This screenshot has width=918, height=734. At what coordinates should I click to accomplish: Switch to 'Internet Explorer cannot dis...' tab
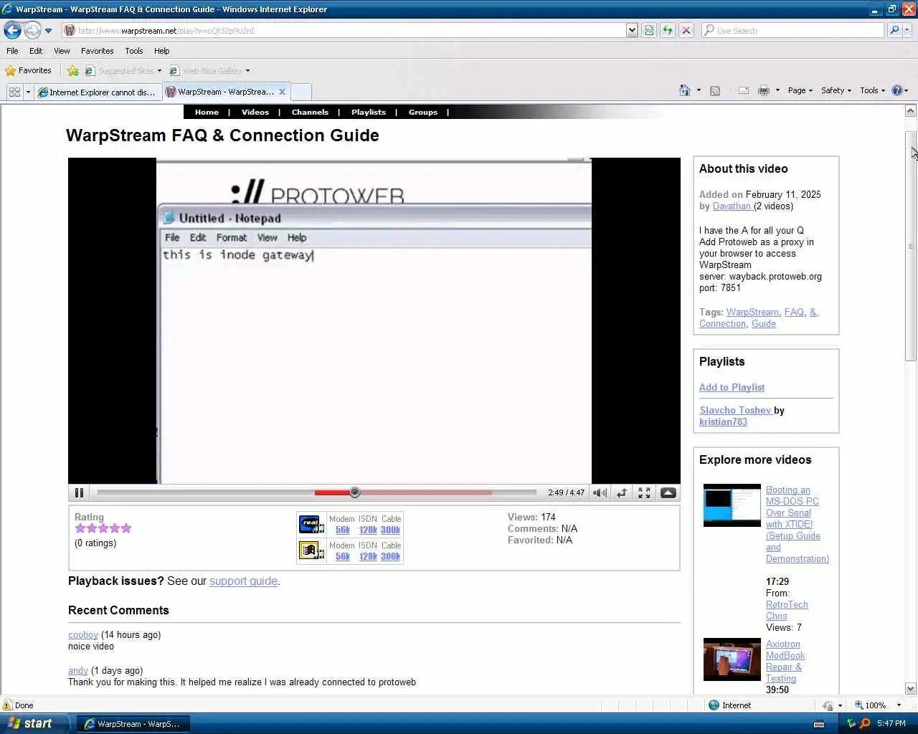(x=98, y=92)
